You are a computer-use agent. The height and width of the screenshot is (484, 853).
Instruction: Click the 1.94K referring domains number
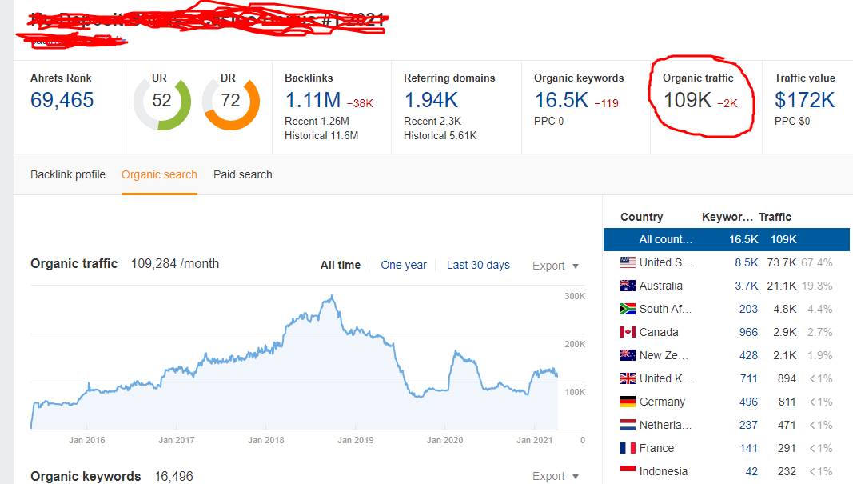(431, 100)
